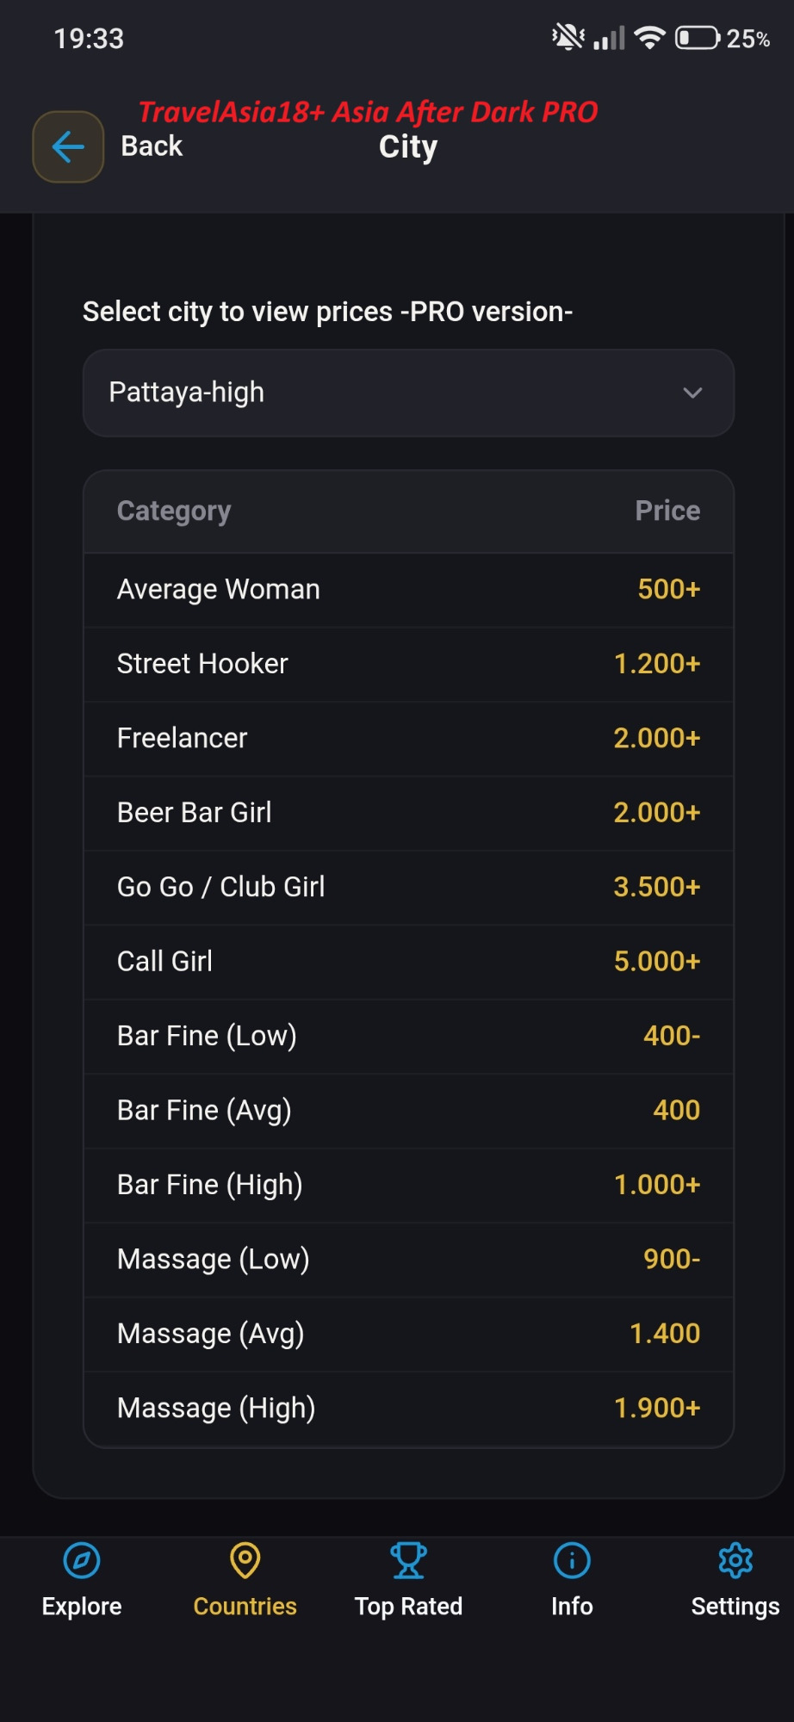Tap the muted notification bell icon
The height and width of the screenshot is (1722, 794).
tap(568, 38)
